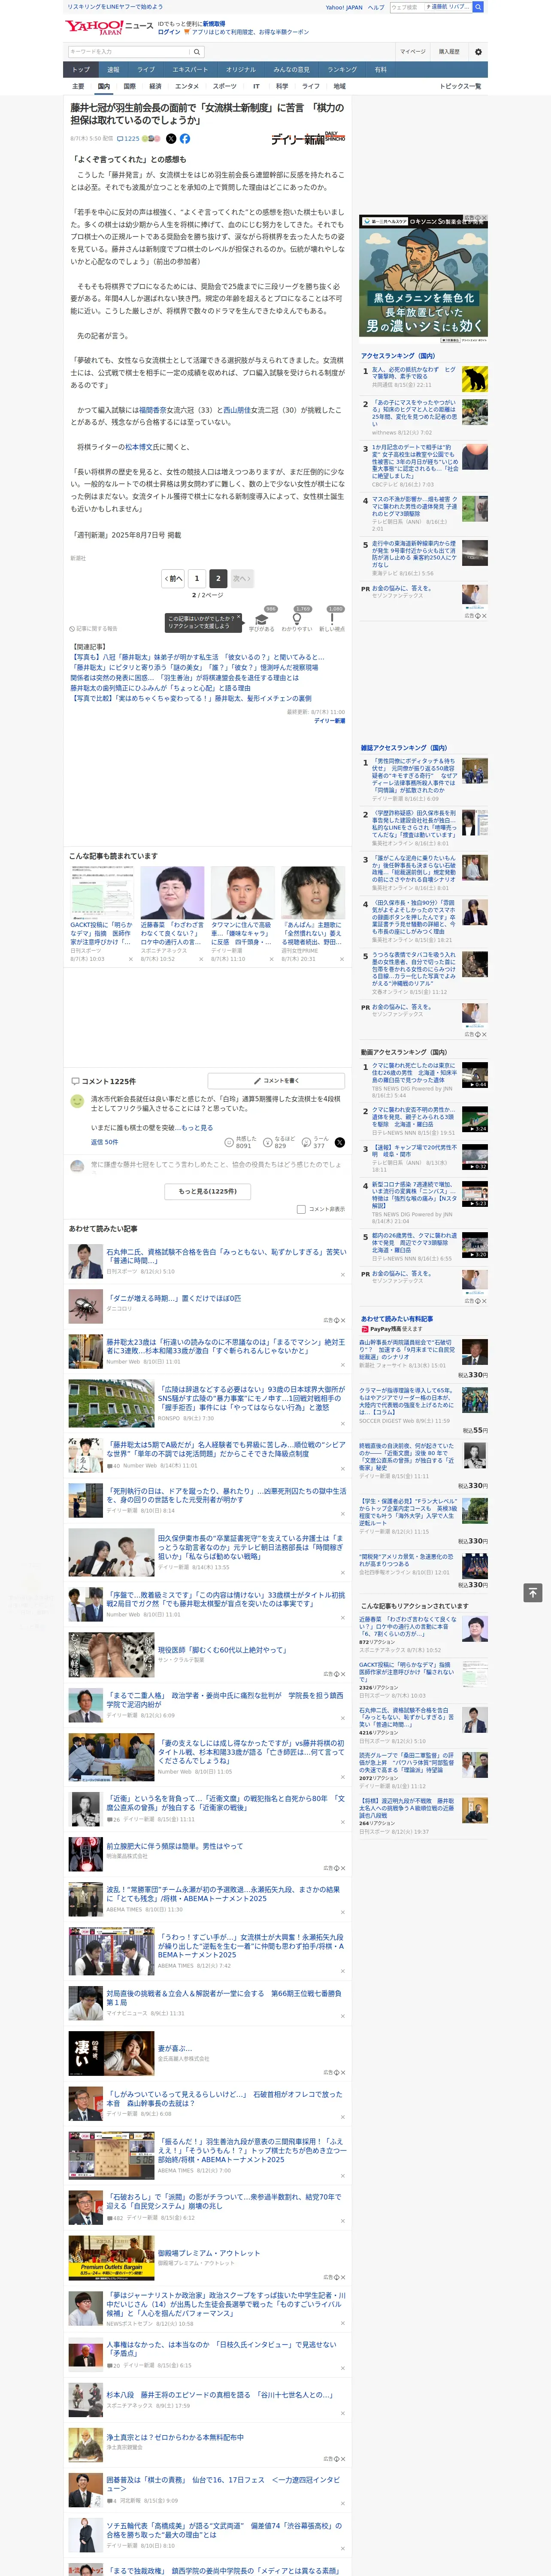Open 購入履歴 link in header
Image resolution: width=551 pixels, height=2576 pixels.
click(449, 52)
